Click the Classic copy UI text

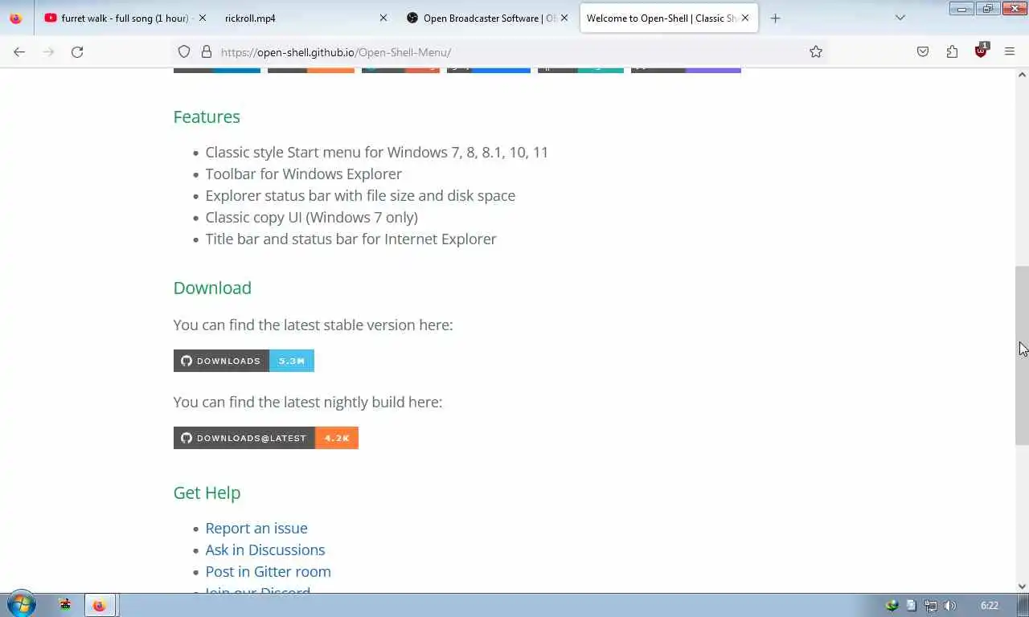312,217
